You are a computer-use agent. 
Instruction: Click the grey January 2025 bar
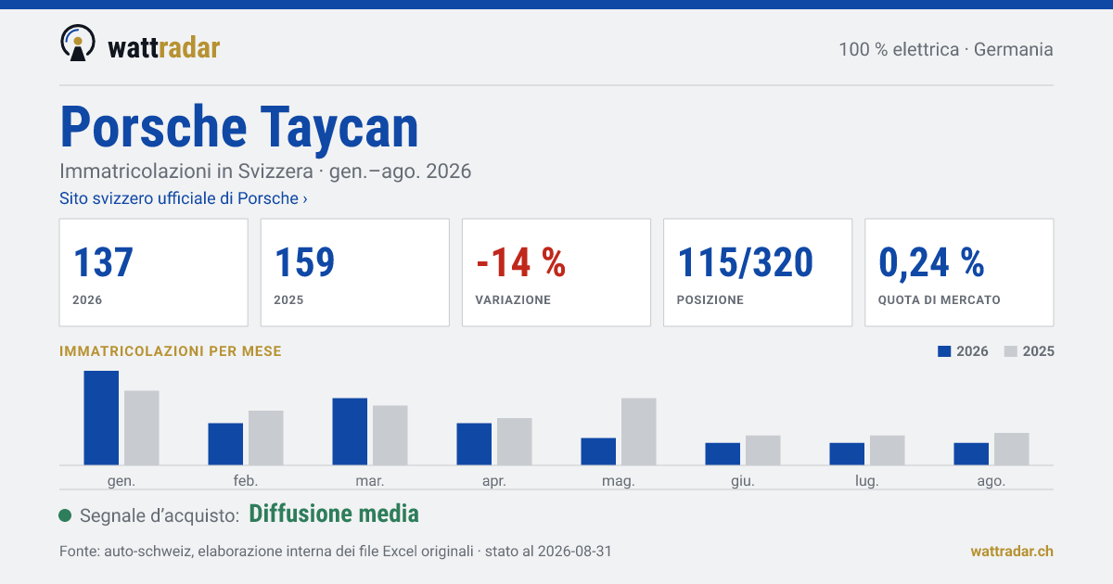[x=142, y=427]
